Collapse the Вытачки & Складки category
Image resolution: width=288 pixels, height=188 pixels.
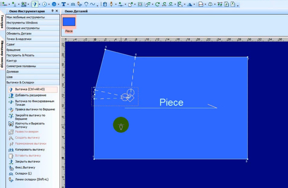[33, 83]
